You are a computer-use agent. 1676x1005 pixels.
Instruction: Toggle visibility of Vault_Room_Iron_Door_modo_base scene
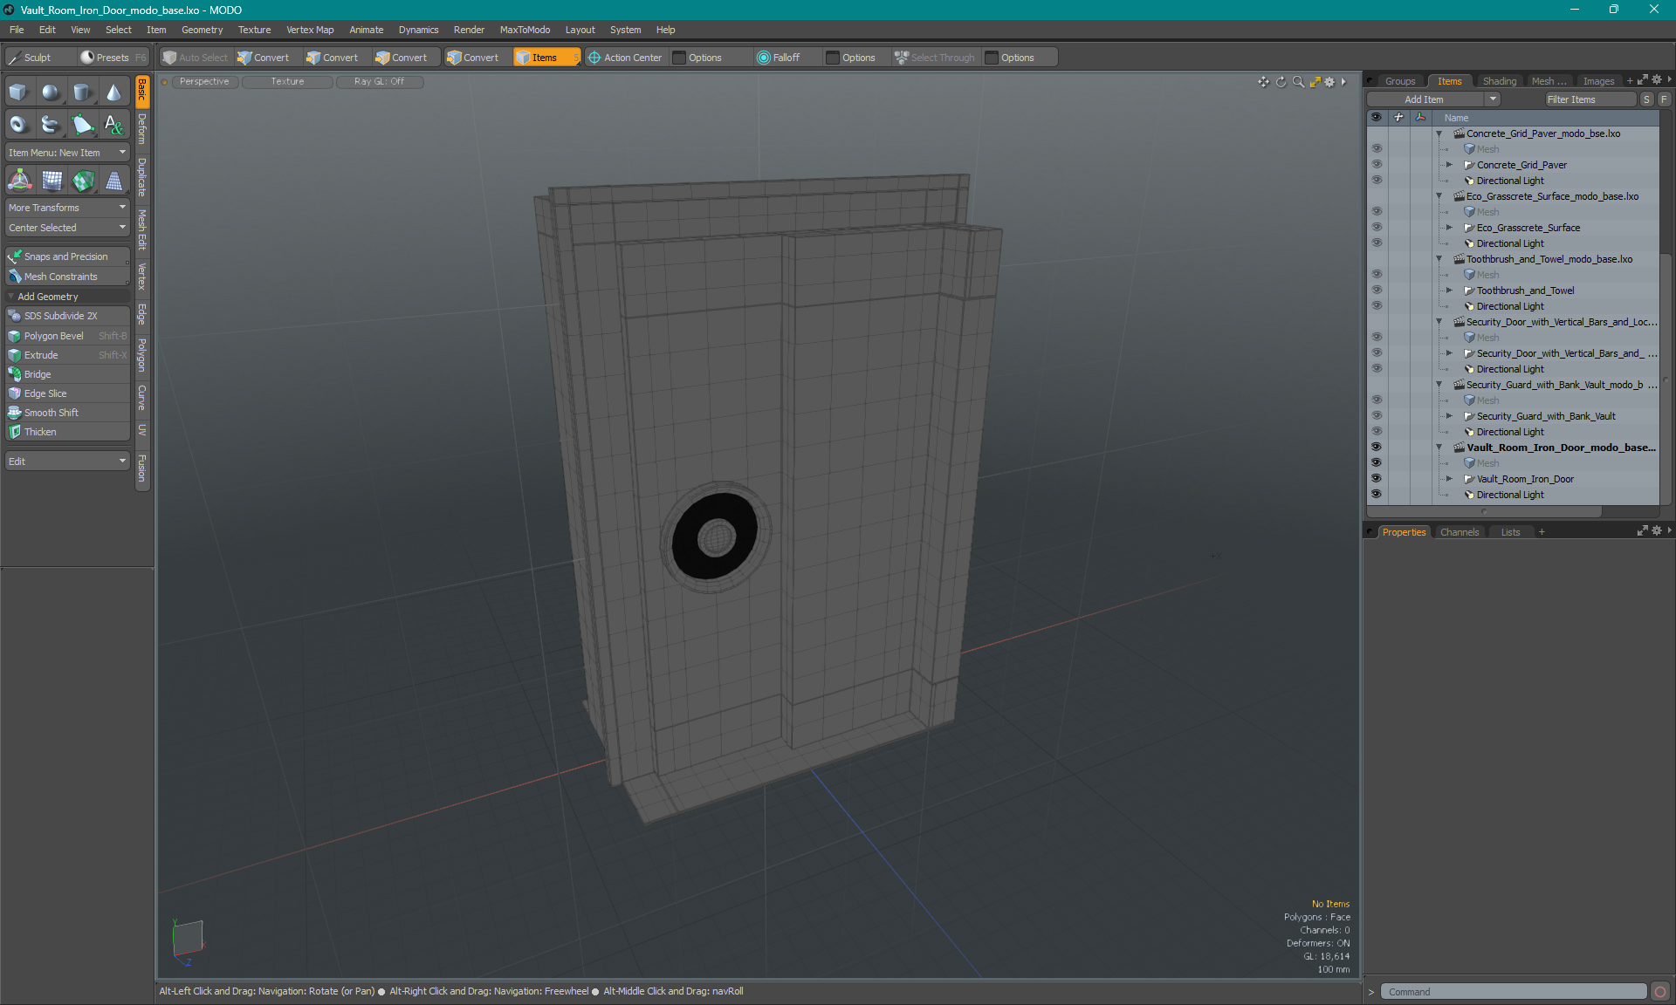pyautogui.click(x=1377, y=448)
